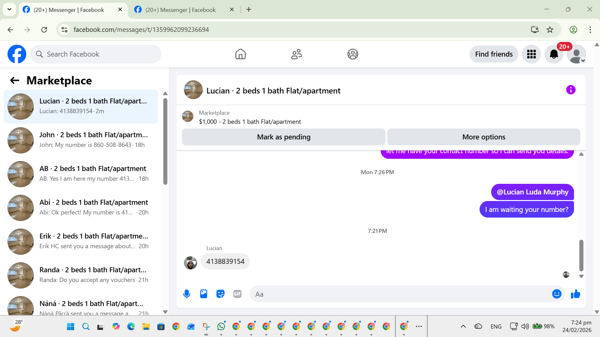Click chat header listing thumbnail
This screenshot has width=600, height=337.
point(193,90)
